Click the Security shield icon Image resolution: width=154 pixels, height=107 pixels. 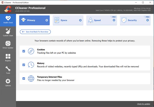(x=124, y=20)
